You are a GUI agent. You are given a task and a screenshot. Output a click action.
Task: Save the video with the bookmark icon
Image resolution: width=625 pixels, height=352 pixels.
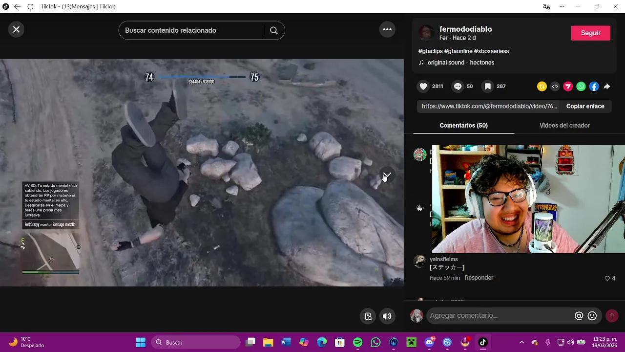[487, 87]
